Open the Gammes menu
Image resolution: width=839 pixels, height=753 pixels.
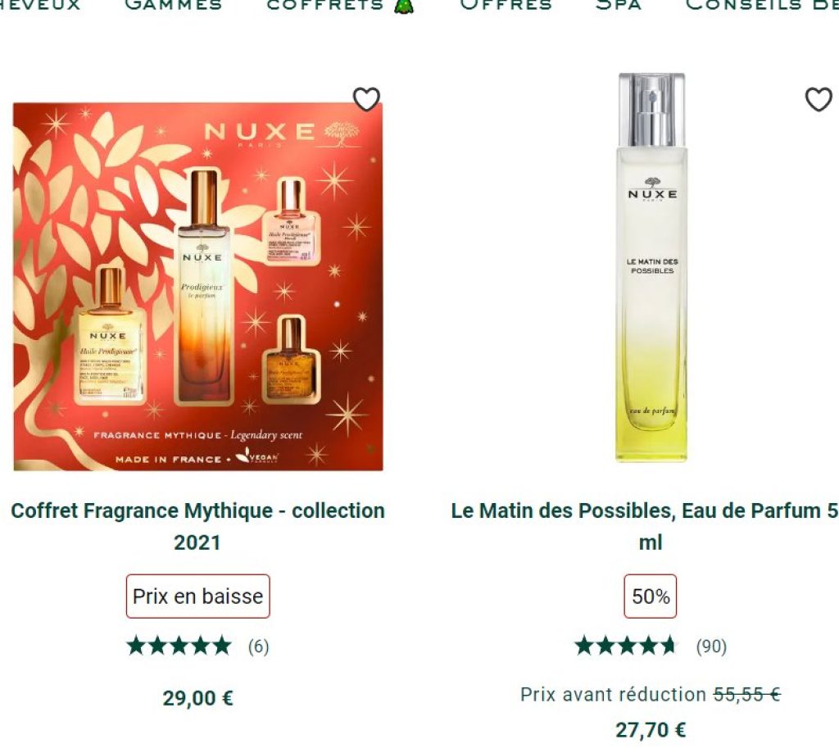pyautogui.click(x=174, y=5)
